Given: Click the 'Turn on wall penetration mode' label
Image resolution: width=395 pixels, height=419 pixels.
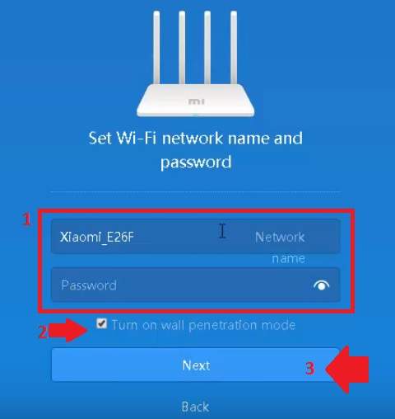Looking at the screenshot, I should click(203, 325).
